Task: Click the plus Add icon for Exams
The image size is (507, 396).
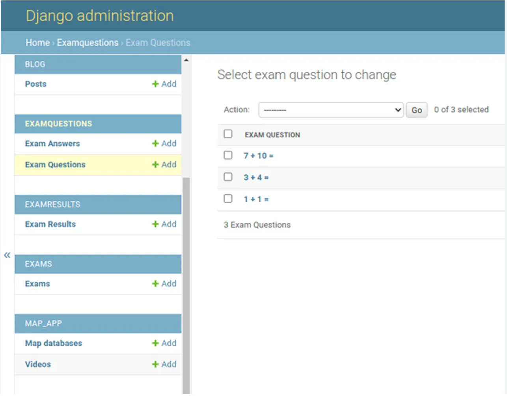Action: click(x=155, y=284)
